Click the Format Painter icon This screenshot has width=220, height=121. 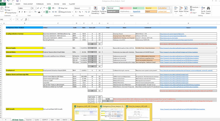(x=6, y=13)
